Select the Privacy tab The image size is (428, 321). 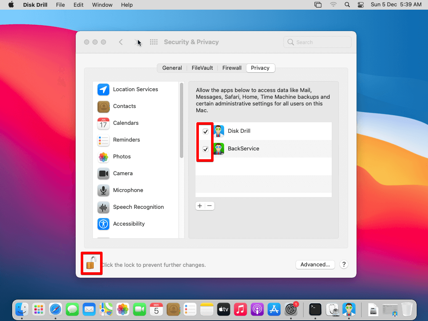coord(260,68)
